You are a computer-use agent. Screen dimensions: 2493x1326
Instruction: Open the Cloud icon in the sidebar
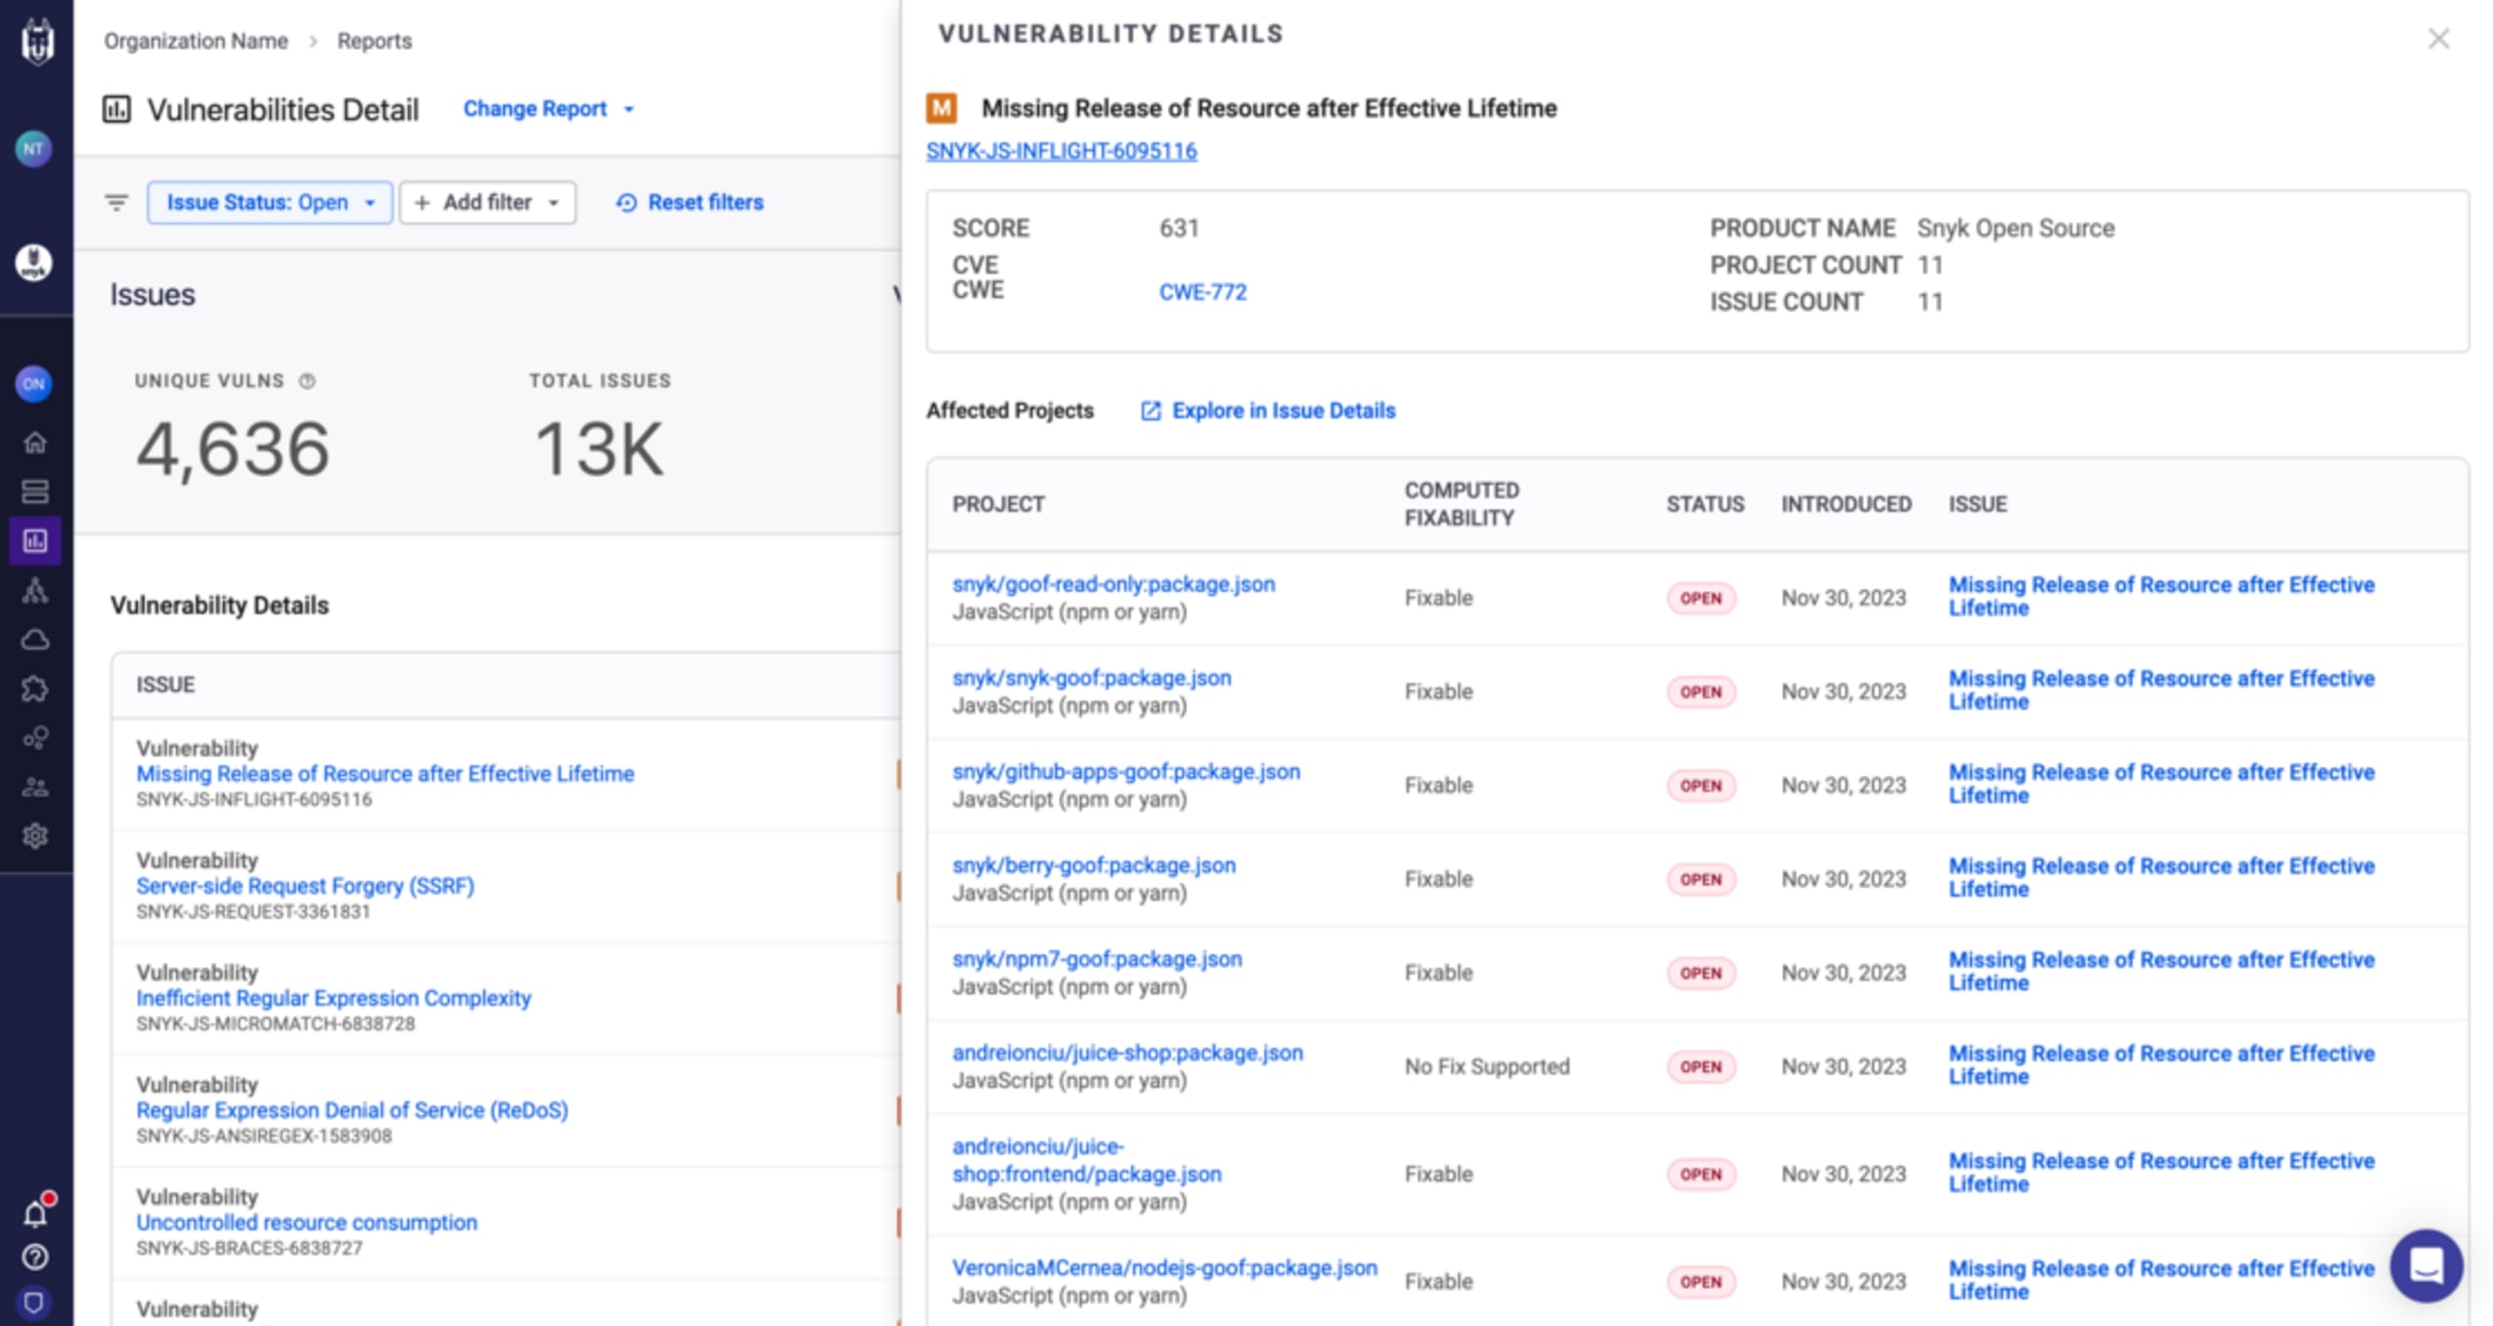(35, 640)
